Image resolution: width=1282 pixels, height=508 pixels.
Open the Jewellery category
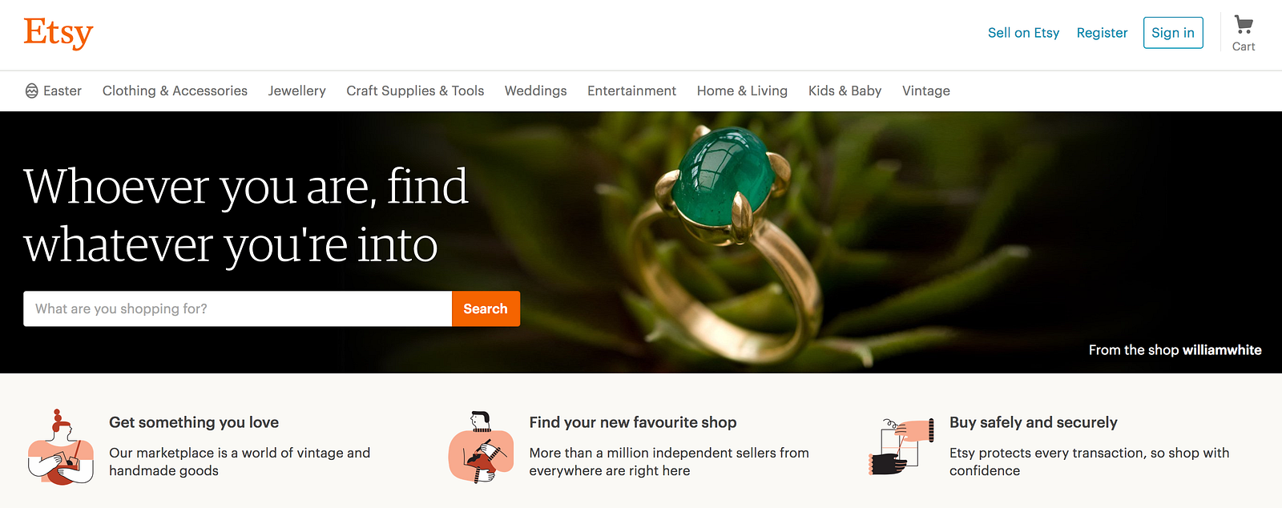297,91
